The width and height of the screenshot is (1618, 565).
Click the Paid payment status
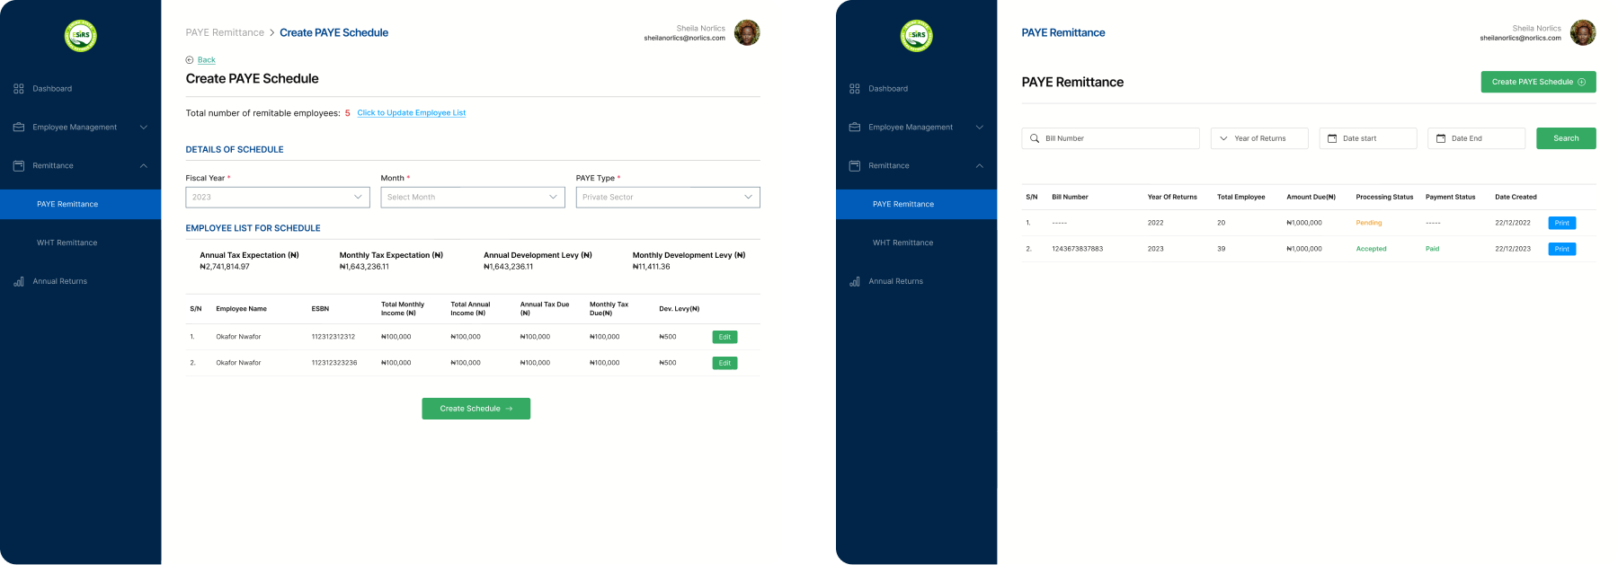click(1433, 249)
